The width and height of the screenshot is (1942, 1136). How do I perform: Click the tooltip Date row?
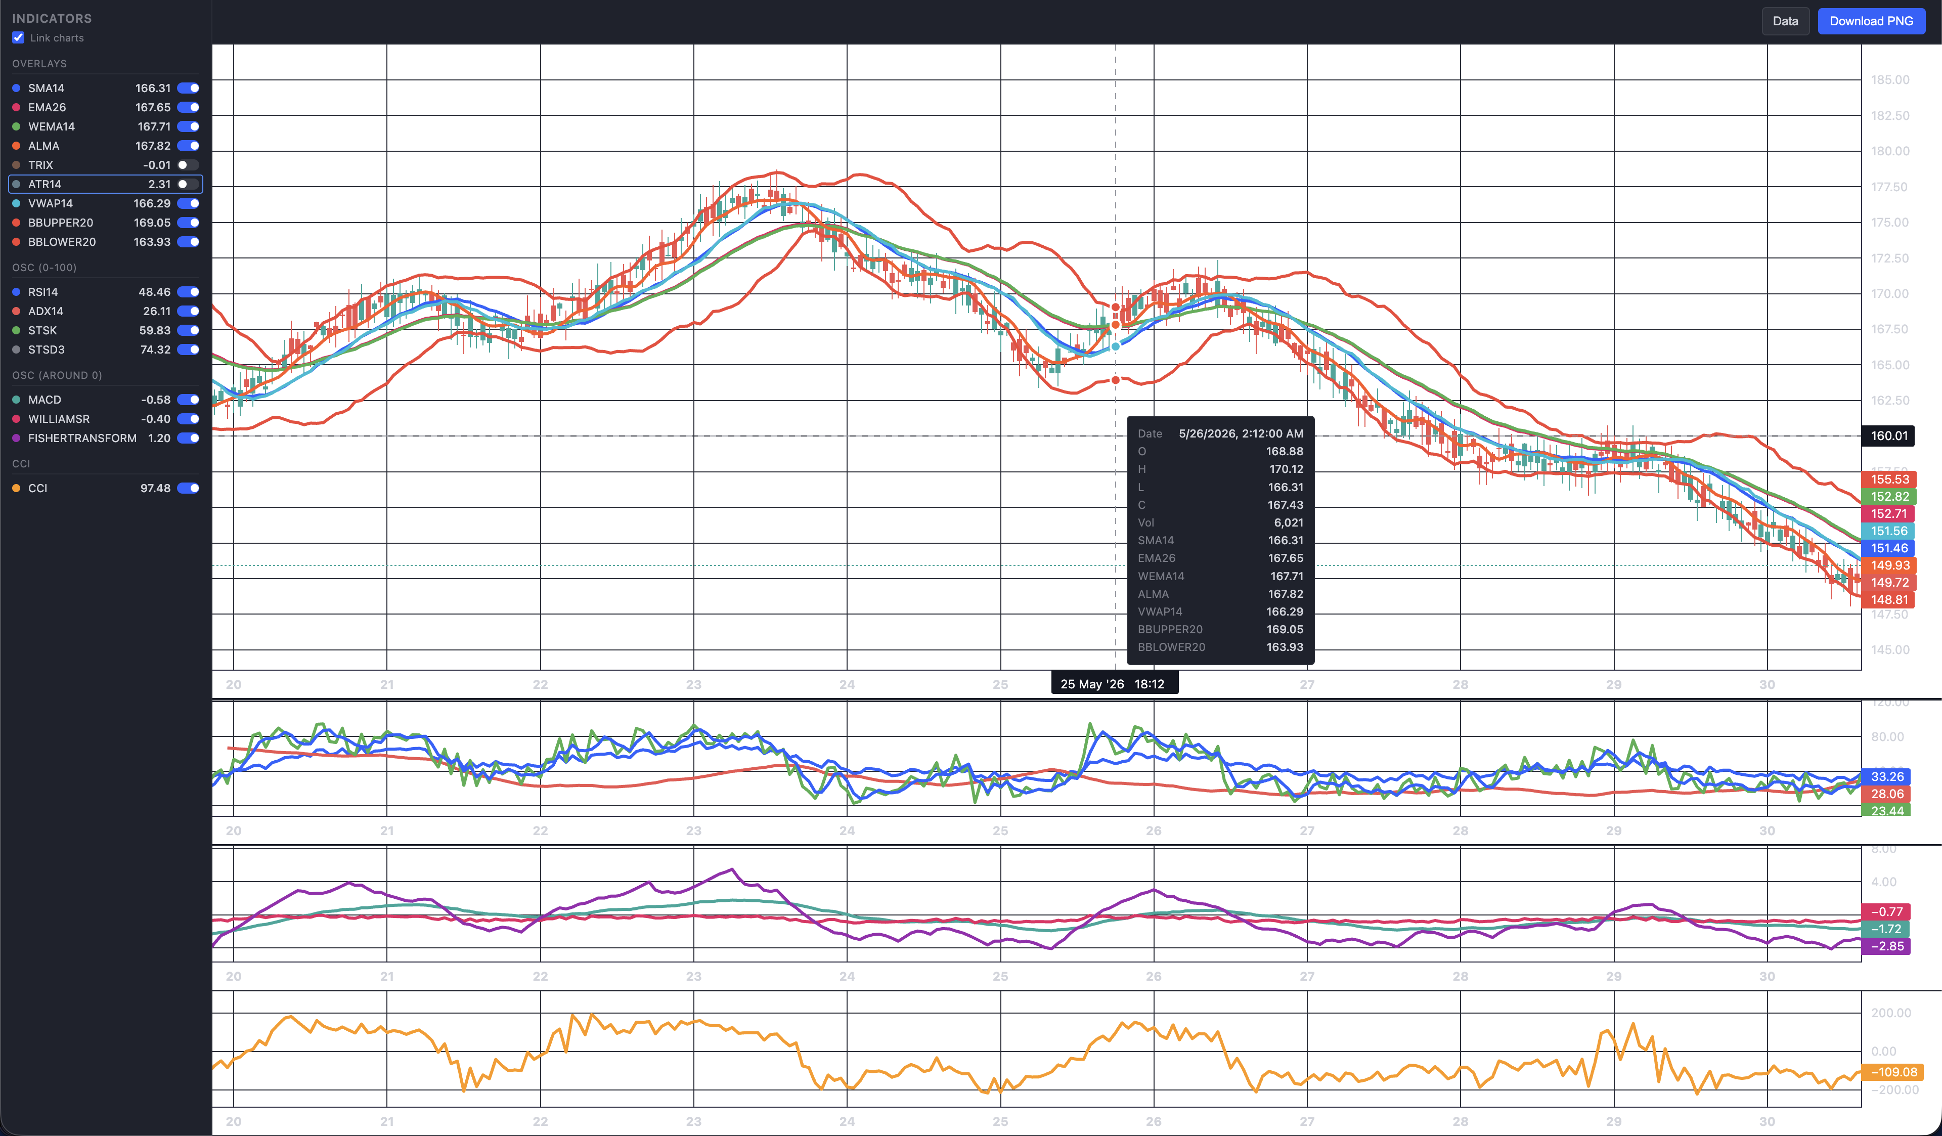click(x=1221, y=434)
